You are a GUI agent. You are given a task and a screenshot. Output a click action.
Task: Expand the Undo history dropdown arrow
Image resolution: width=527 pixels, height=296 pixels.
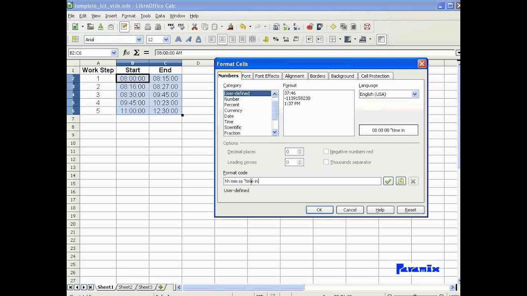pyautogui.click(x=250, y=27)
